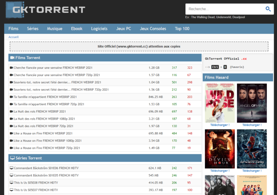277x195 pixels.
Task: Open the Ebook menu
Action: pos(77,28)
